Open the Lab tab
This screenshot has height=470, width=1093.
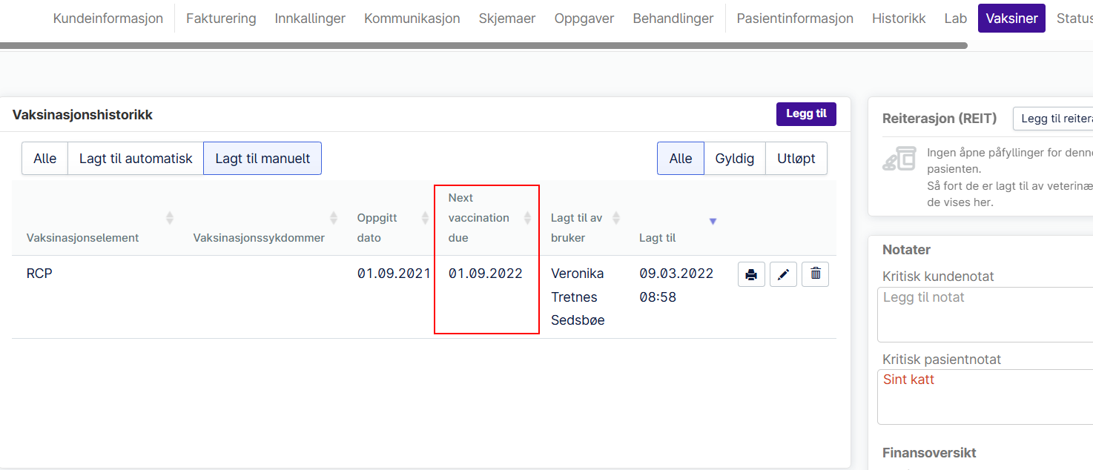[956, 19]
